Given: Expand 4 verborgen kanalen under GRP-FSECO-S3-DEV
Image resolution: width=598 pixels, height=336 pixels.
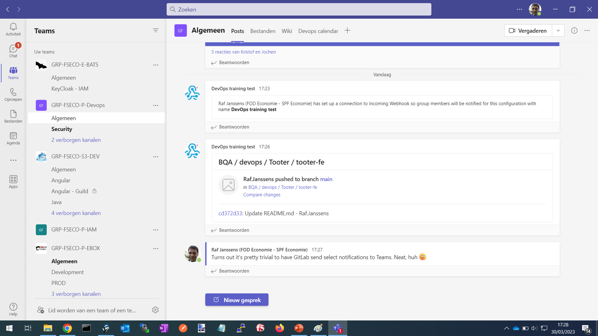Looking at the screenshot, I should (76, 213).
